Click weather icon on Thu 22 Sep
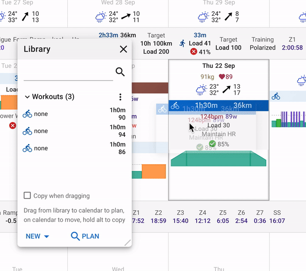Image resolution: width=306 pixels, height=271 pixels. tap(201, 90)
